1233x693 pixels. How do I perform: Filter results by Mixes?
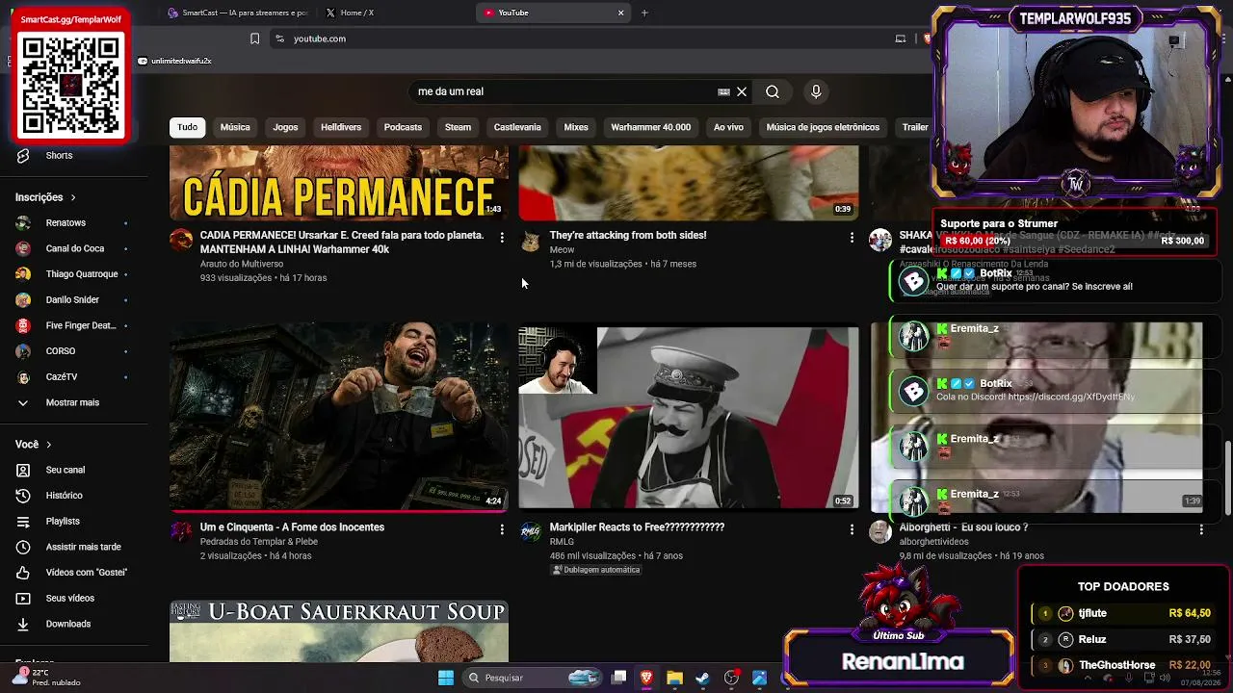pyautogui.click(x=576, y=127)
